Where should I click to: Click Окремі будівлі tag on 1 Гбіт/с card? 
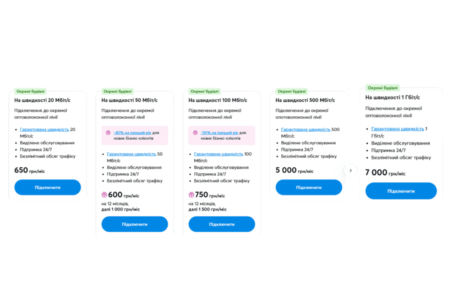point(383,88)
